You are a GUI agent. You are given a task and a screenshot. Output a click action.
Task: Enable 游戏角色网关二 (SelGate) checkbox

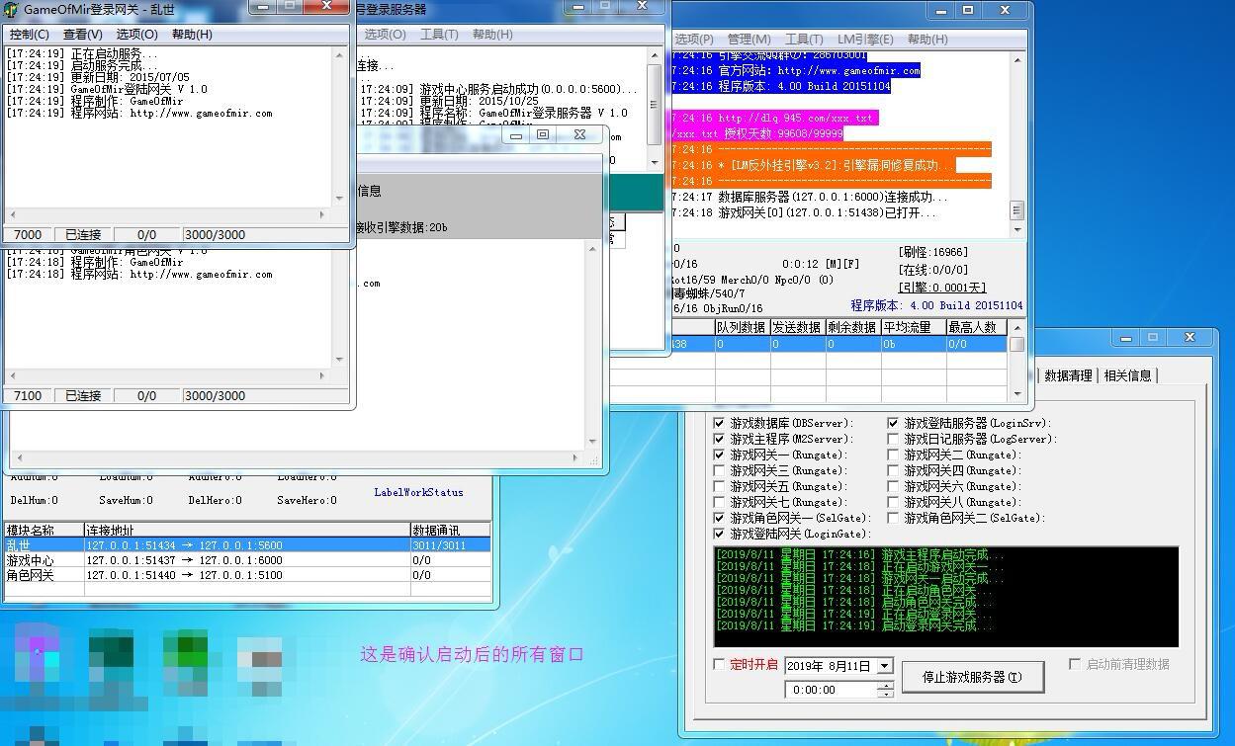pyautogui.click(x=893, y=518)
